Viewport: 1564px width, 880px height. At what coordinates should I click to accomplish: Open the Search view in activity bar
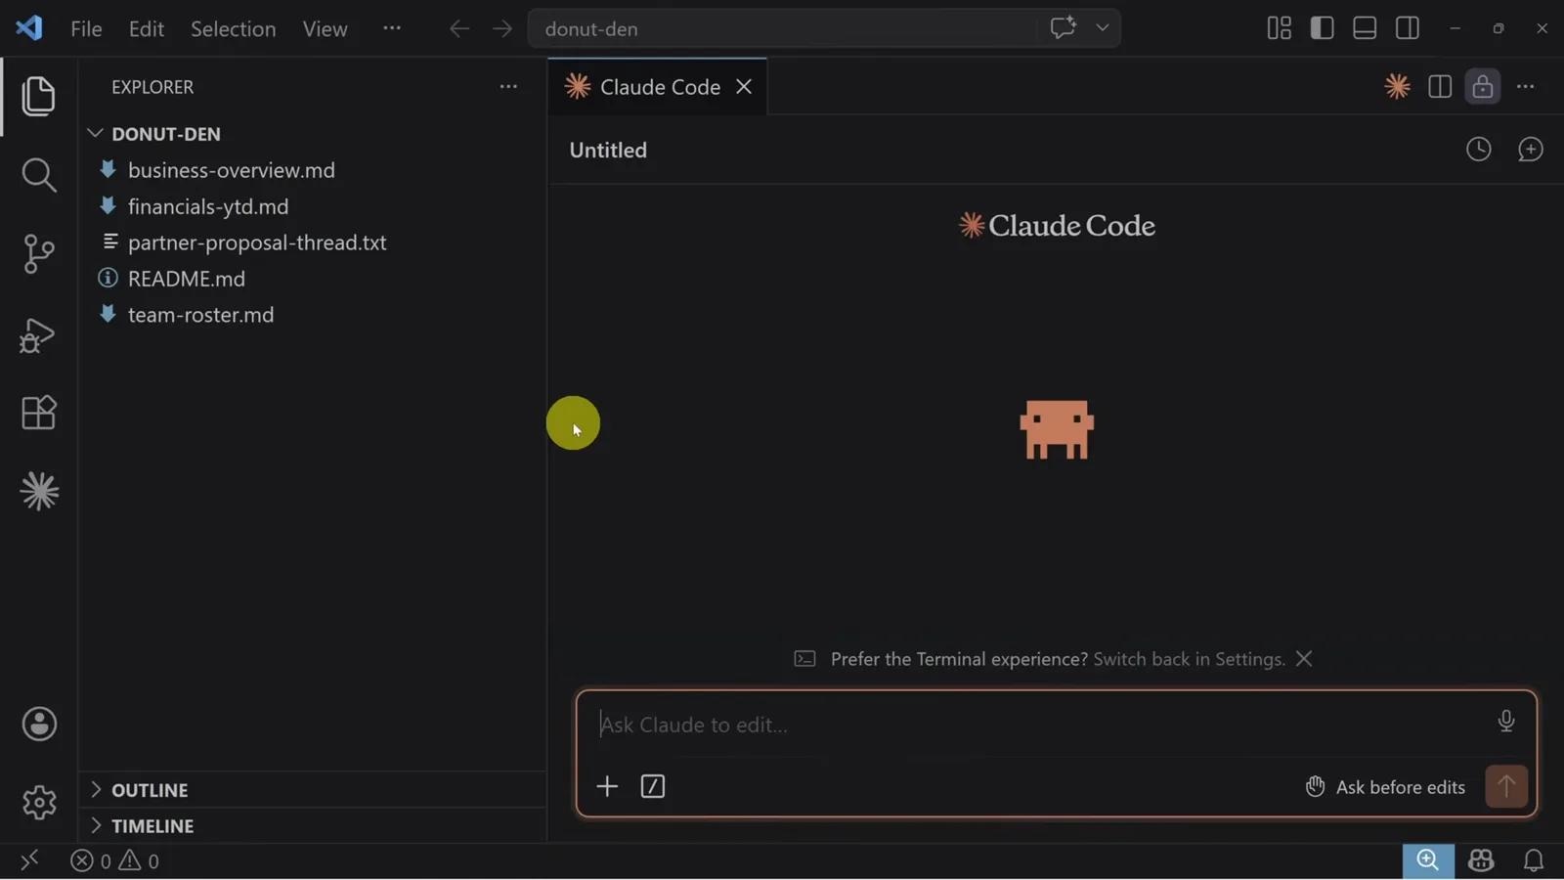click(x=38, y=175)
